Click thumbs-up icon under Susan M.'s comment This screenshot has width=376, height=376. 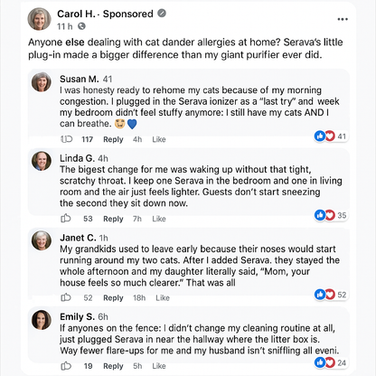tap(67, 139)
